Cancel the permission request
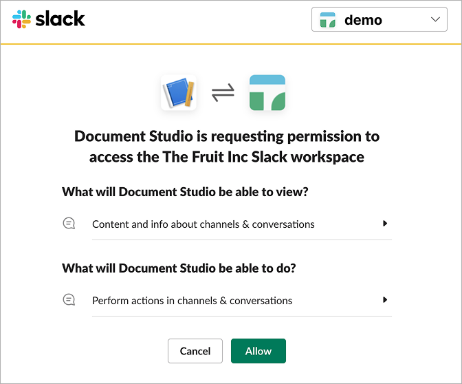The height and width of the screenshot is (384, 462). pyautogui.click(x=195, y=351)
